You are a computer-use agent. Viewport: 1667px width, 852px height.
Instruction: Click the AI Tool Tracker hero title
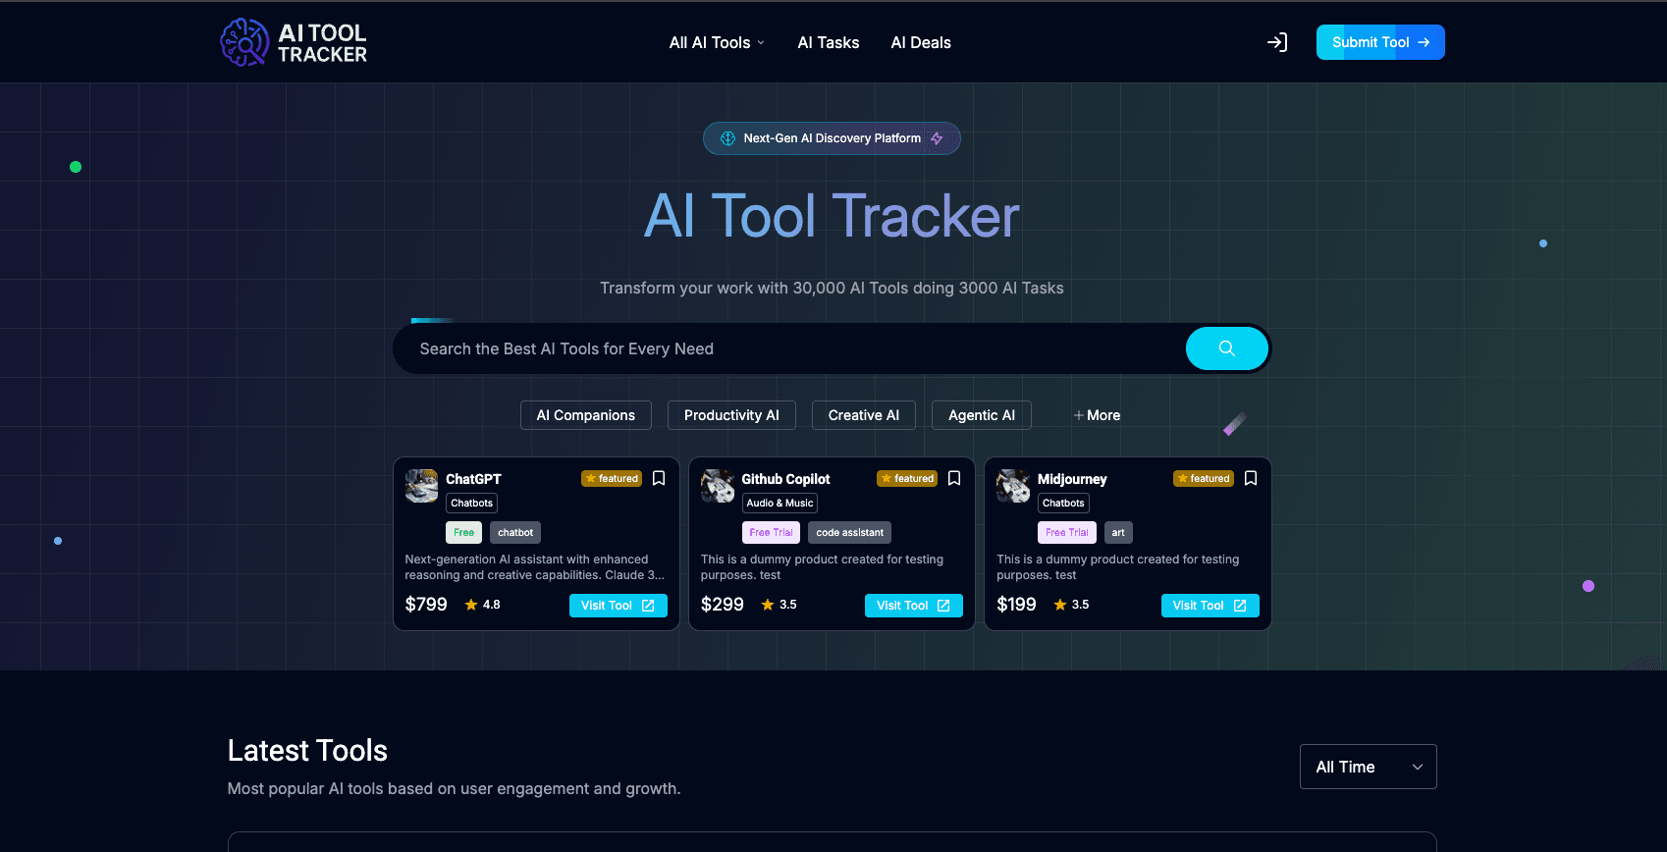tap(832, 216)
